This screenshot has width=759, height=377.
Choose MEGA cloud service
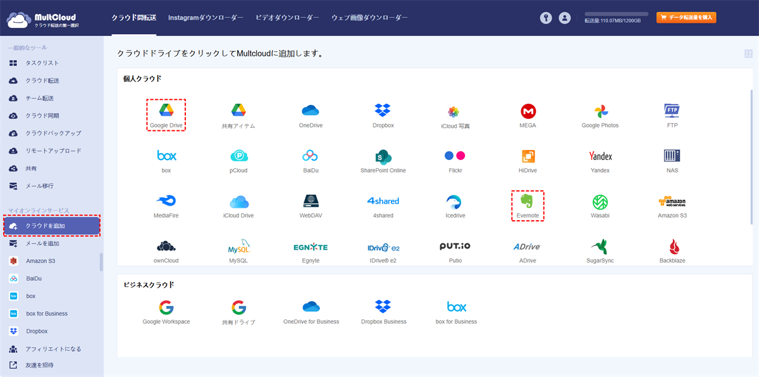(528, 116)
